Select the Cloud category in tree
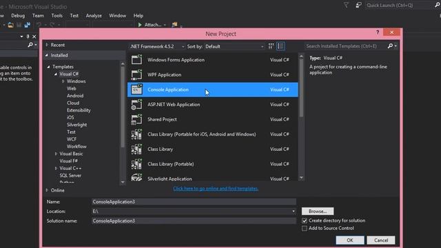441x248 pixels. tap(73, 103)
